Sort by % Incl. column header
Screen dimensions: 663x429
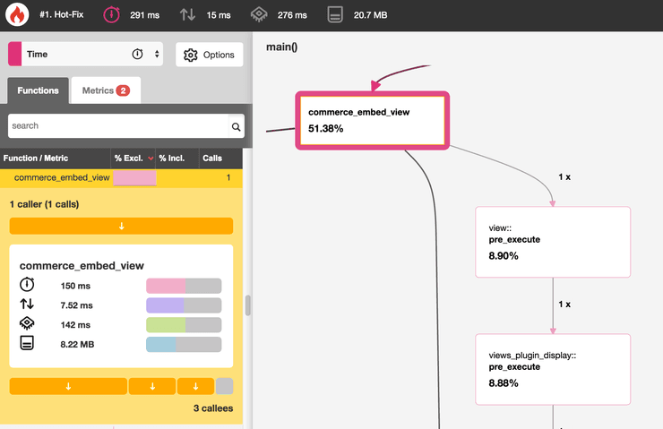pos(177,158)
